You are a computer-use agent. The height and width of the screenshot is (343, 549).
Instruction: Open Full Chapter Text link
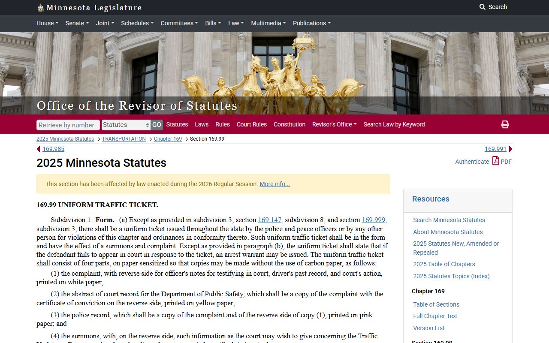click(x=435, y=316)
